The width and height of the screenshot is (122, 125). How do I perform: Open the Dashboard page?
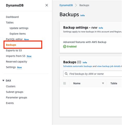pos(12,17)
